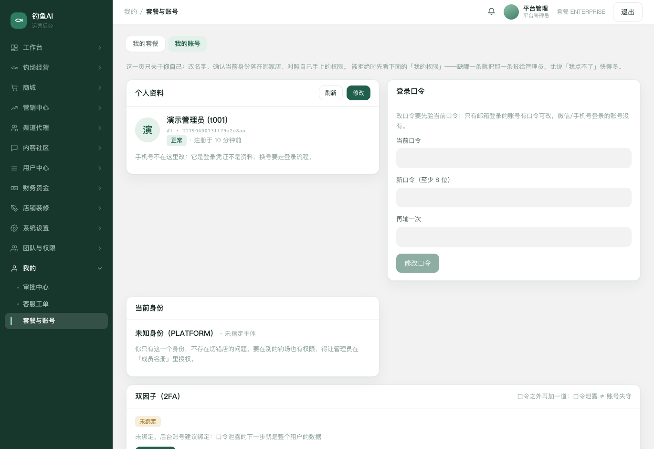The image size is (654, 449).
Task: Click the 平台管理 user avatar
Action: [x=511, y=12]
